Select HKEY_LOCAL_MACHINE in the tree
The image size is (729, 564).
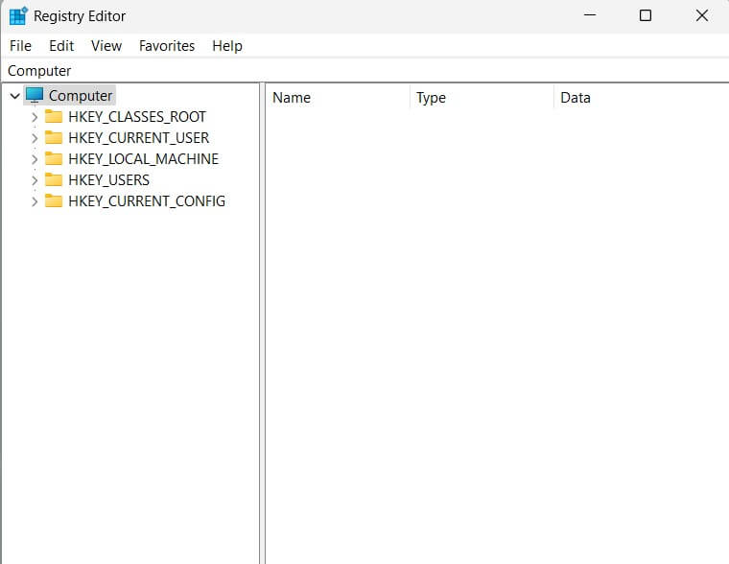(x=143, y=159)
